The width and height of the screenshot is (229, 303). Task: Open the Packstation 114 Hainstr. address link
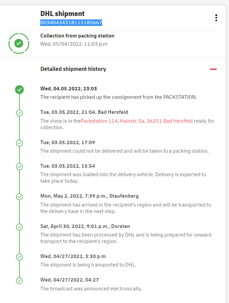tap(137, 121)
